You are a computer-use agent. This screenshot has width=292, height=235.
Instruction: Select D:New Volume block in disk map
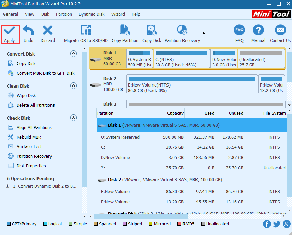pyautogui.click(x=224, y=59)
